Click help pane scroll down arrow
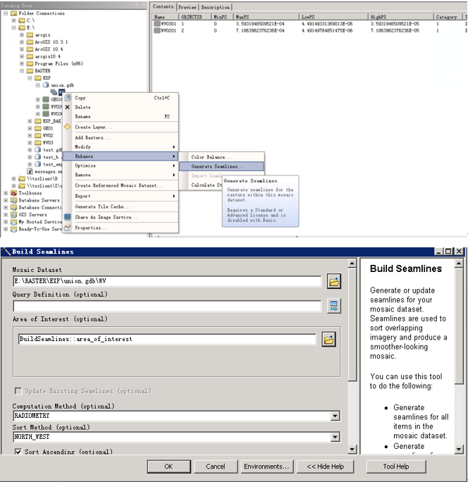The width and height of the screenshot is (468, 482). (458, 450)
